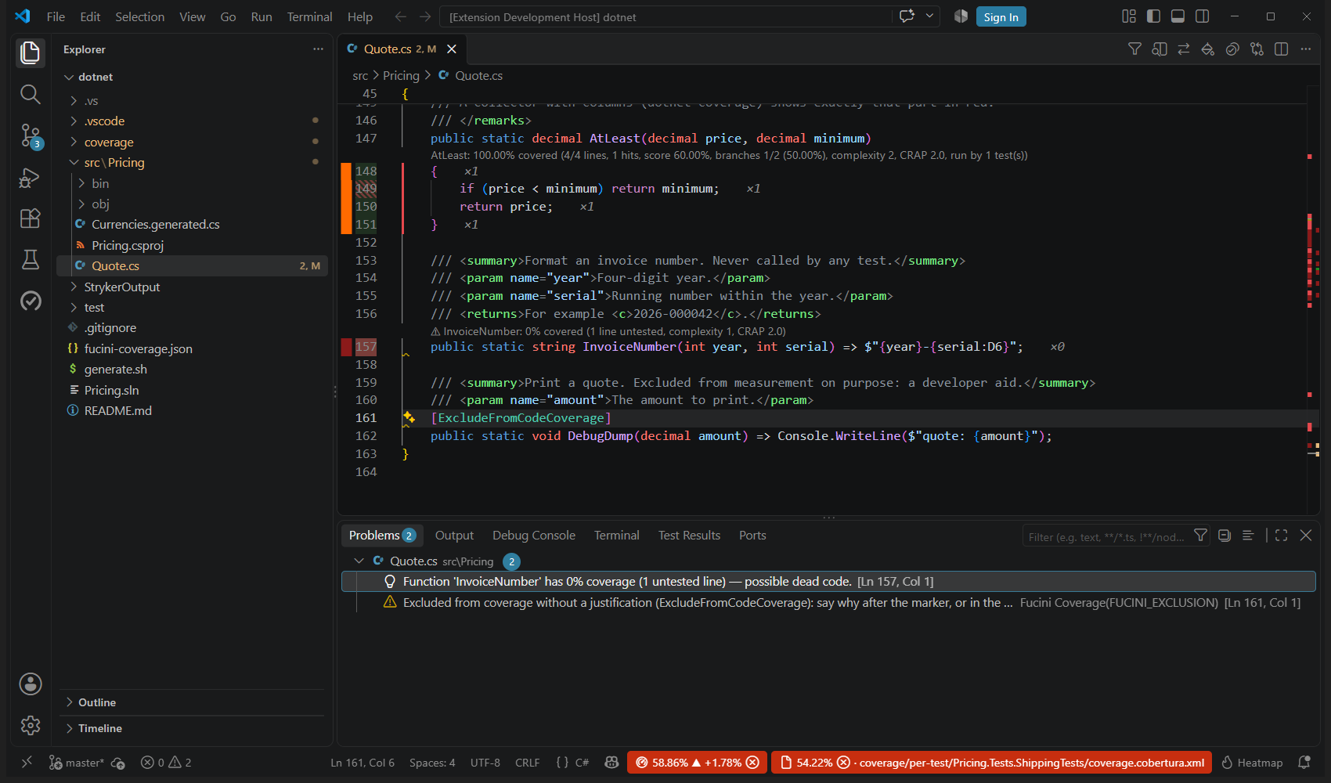1331x783 pixels.
Task: Go back using the navigation arrow
Action: (x=400, y=16)
